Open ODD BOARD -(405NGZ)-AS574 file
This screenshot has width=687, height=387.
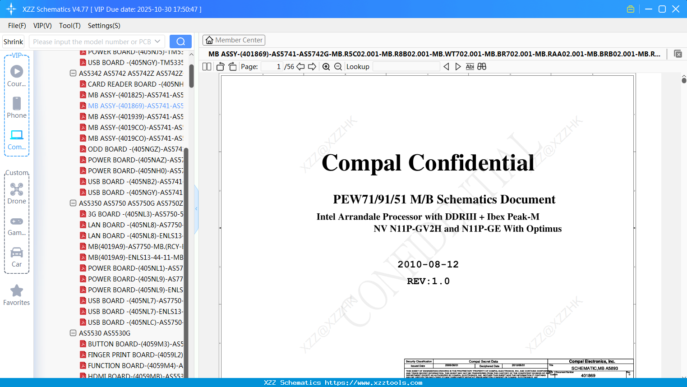coord(131,149)
